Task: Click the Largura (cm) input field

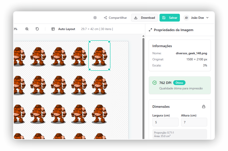Action: tap(166, 122)
